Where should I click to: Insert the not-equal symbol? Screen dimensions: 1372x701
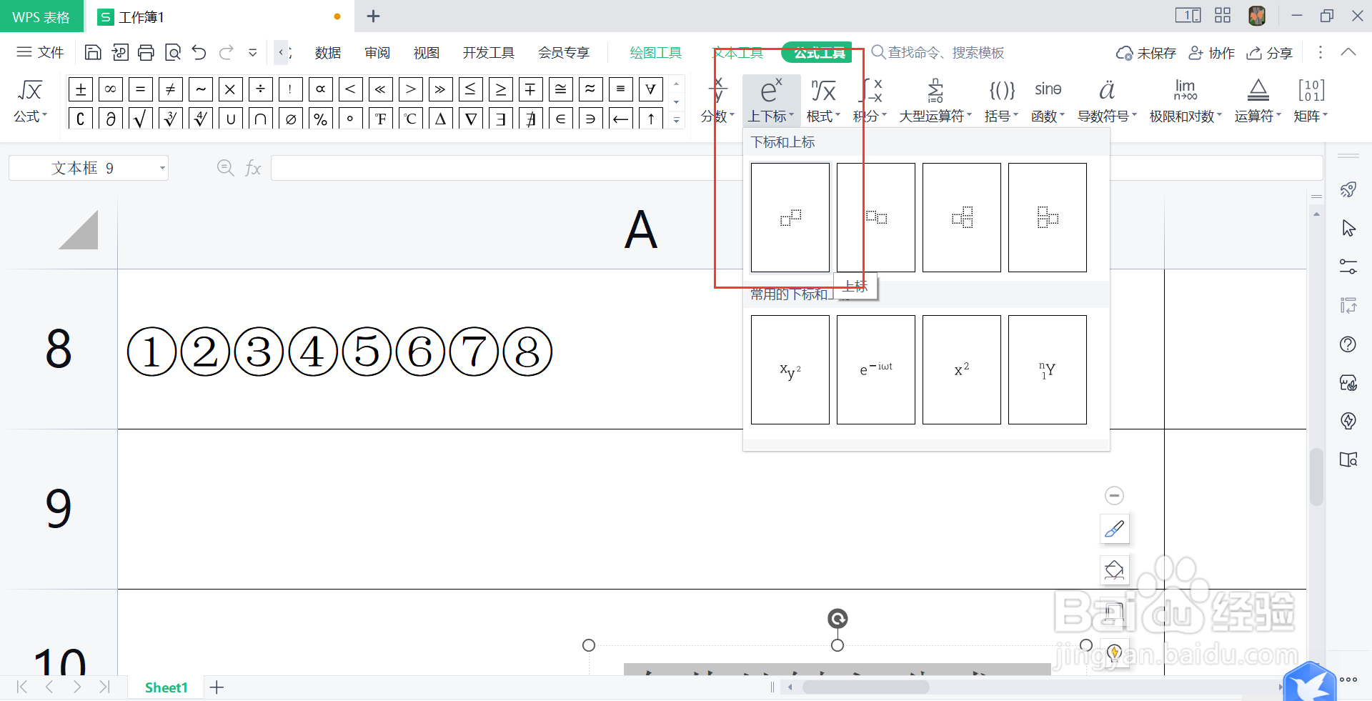click(171, 89)
